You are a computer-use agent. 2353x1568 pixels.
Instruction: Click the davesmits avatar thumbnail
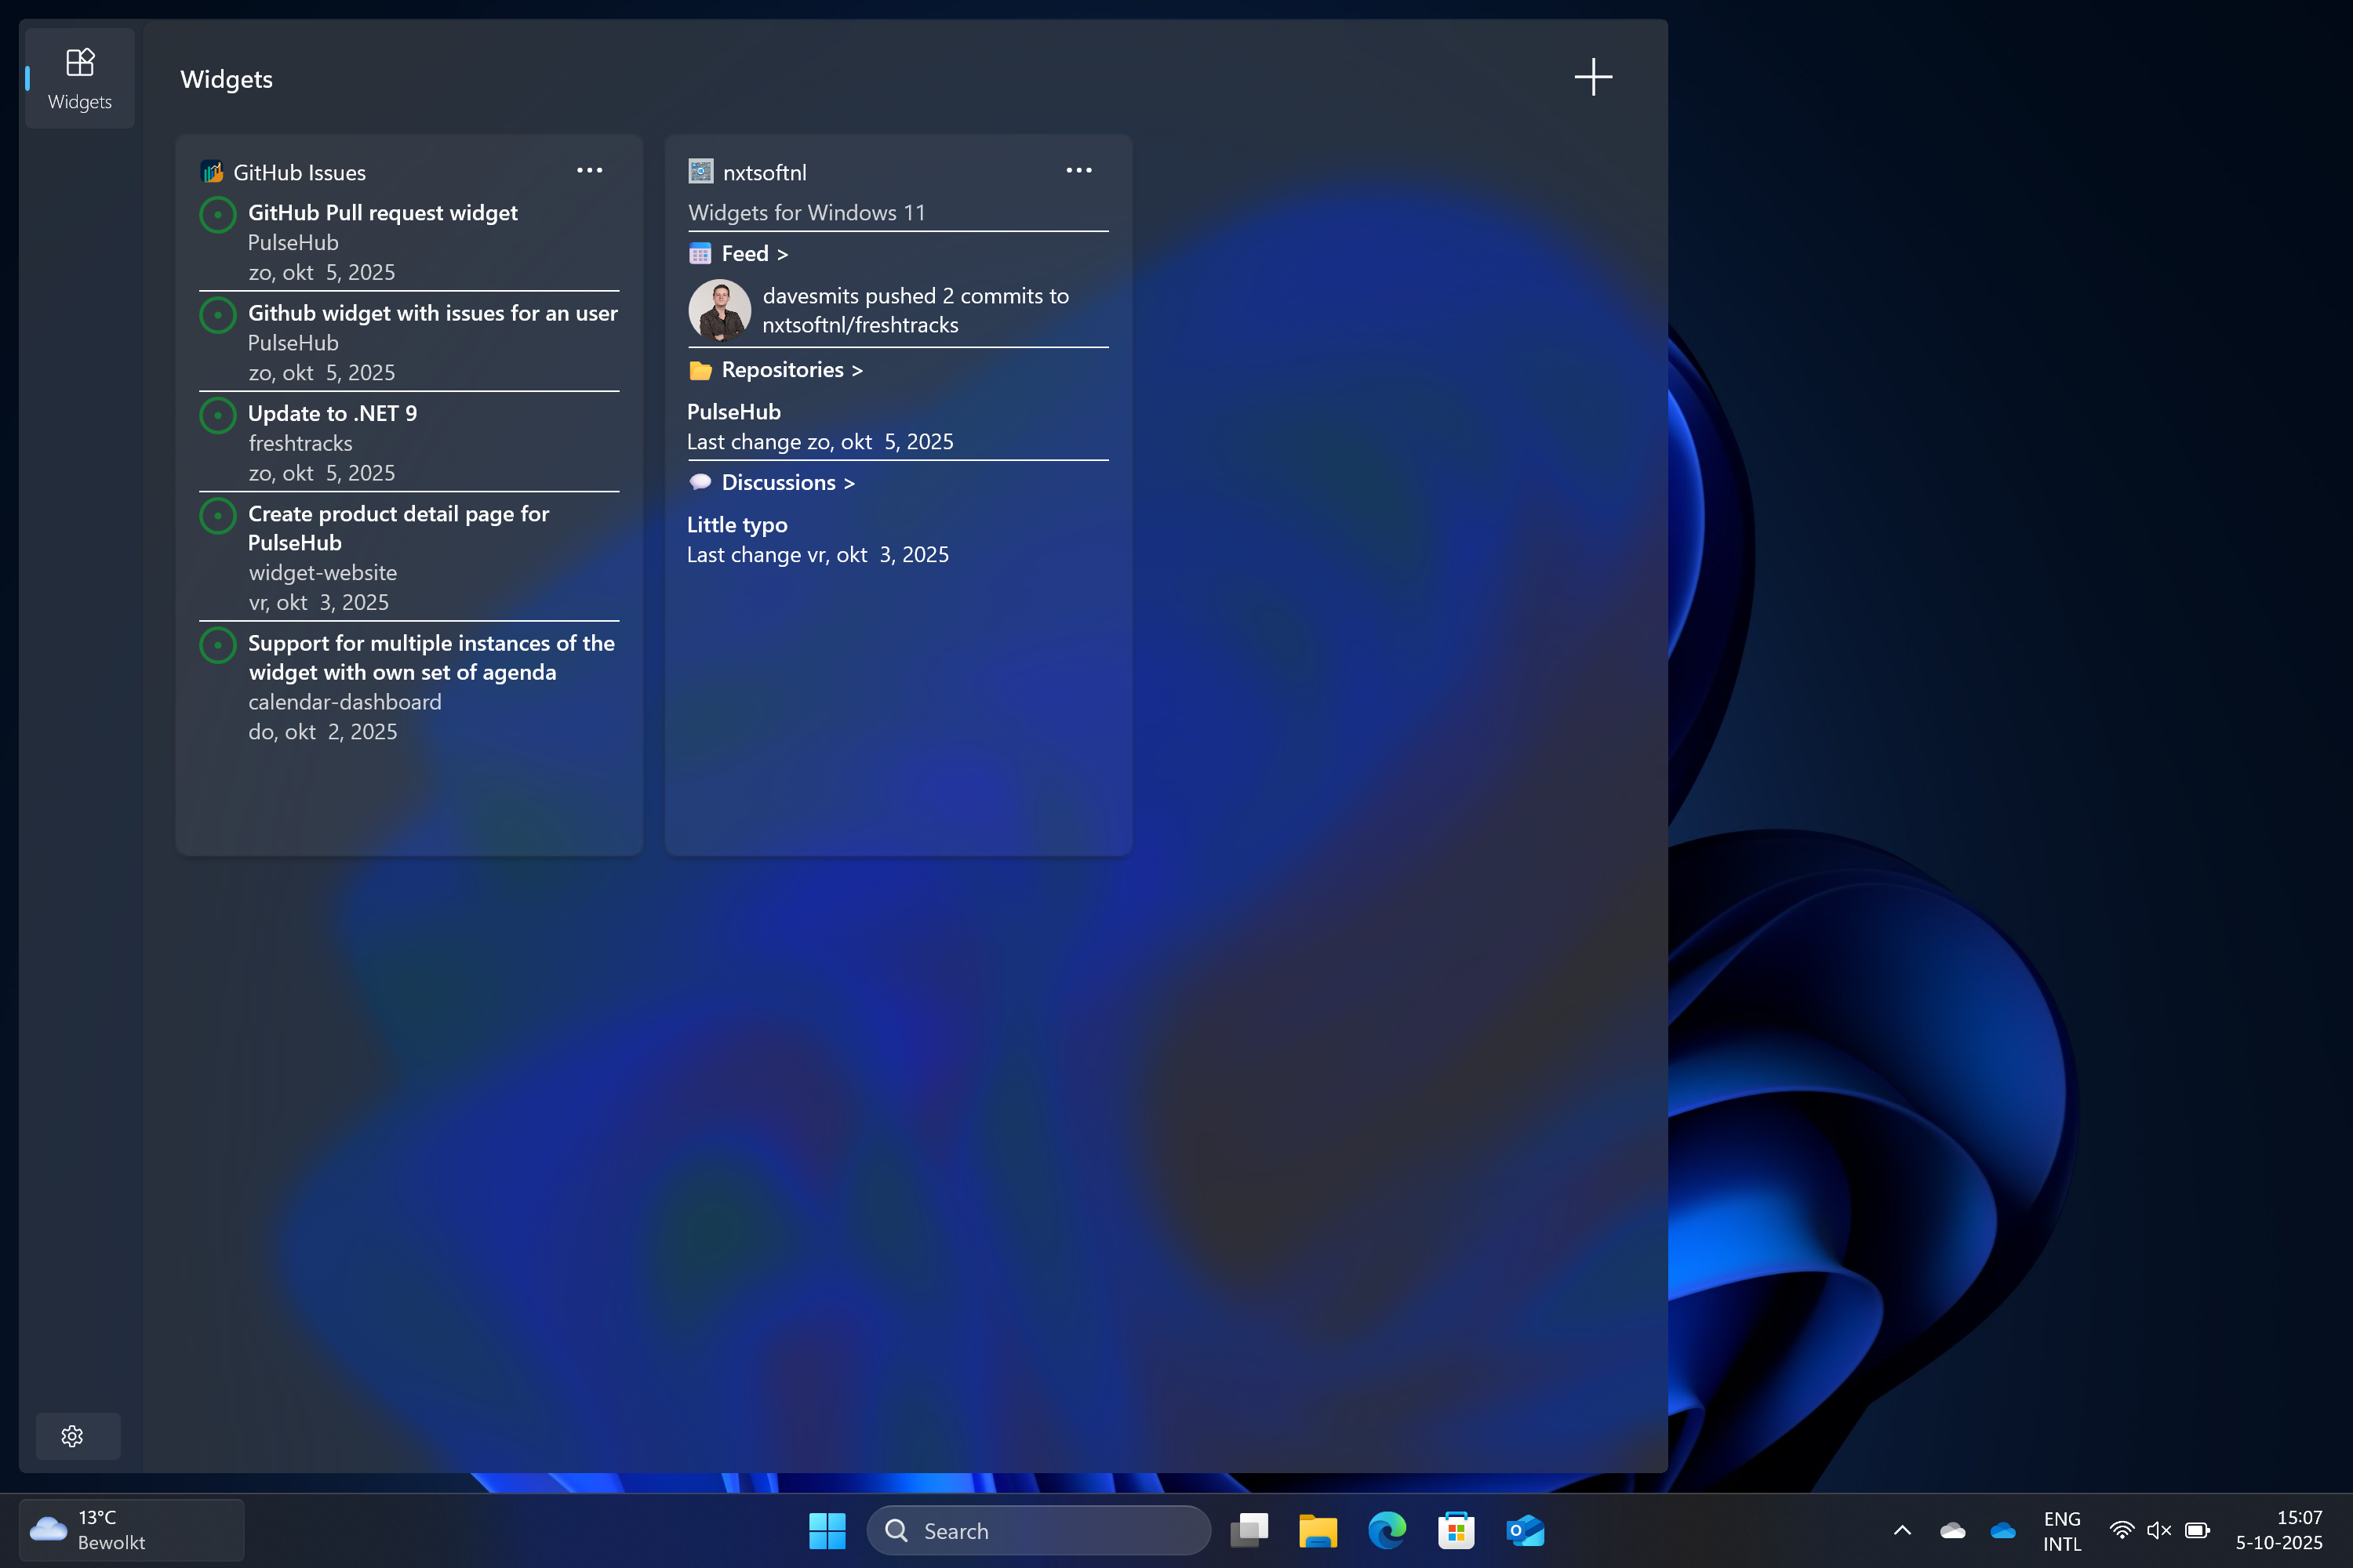(x=719, y=310)
